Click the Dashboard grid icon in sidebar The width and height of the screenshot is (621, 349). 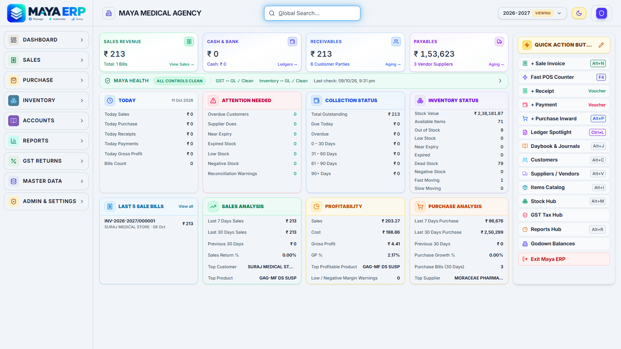click(x=14, y=40)
